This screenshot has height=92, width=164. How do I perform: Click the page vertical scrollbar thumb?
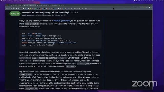click(152, 46)
